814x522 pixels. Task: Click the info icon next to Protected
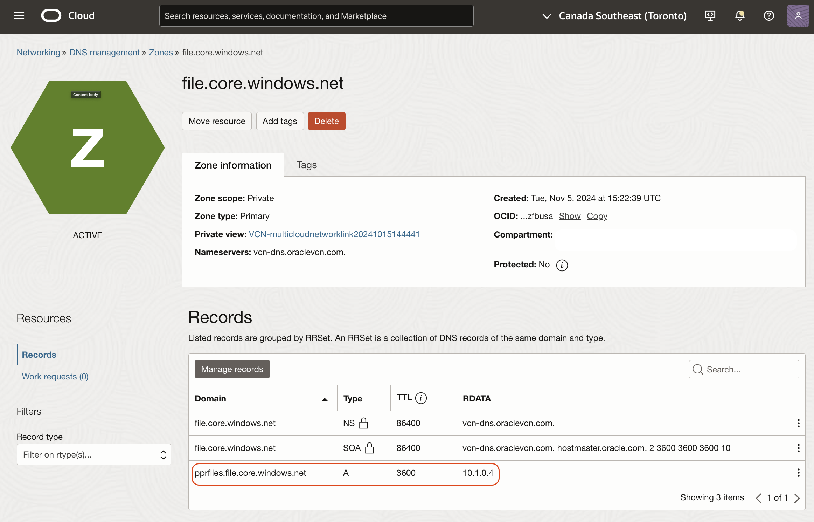tap(562, 265)
